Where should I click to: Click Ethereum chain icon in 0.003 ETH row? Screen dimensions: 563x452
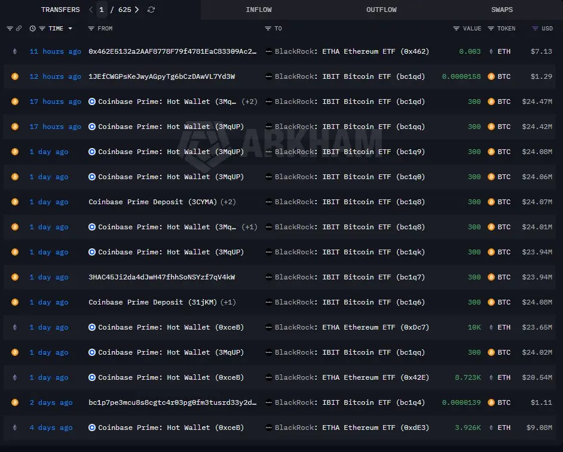pos(15,51)
